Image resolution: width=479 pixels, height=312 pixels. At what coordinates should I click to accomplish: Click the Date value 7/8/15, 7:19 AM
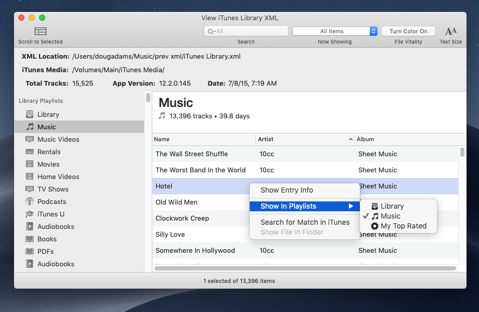(252, 84)
